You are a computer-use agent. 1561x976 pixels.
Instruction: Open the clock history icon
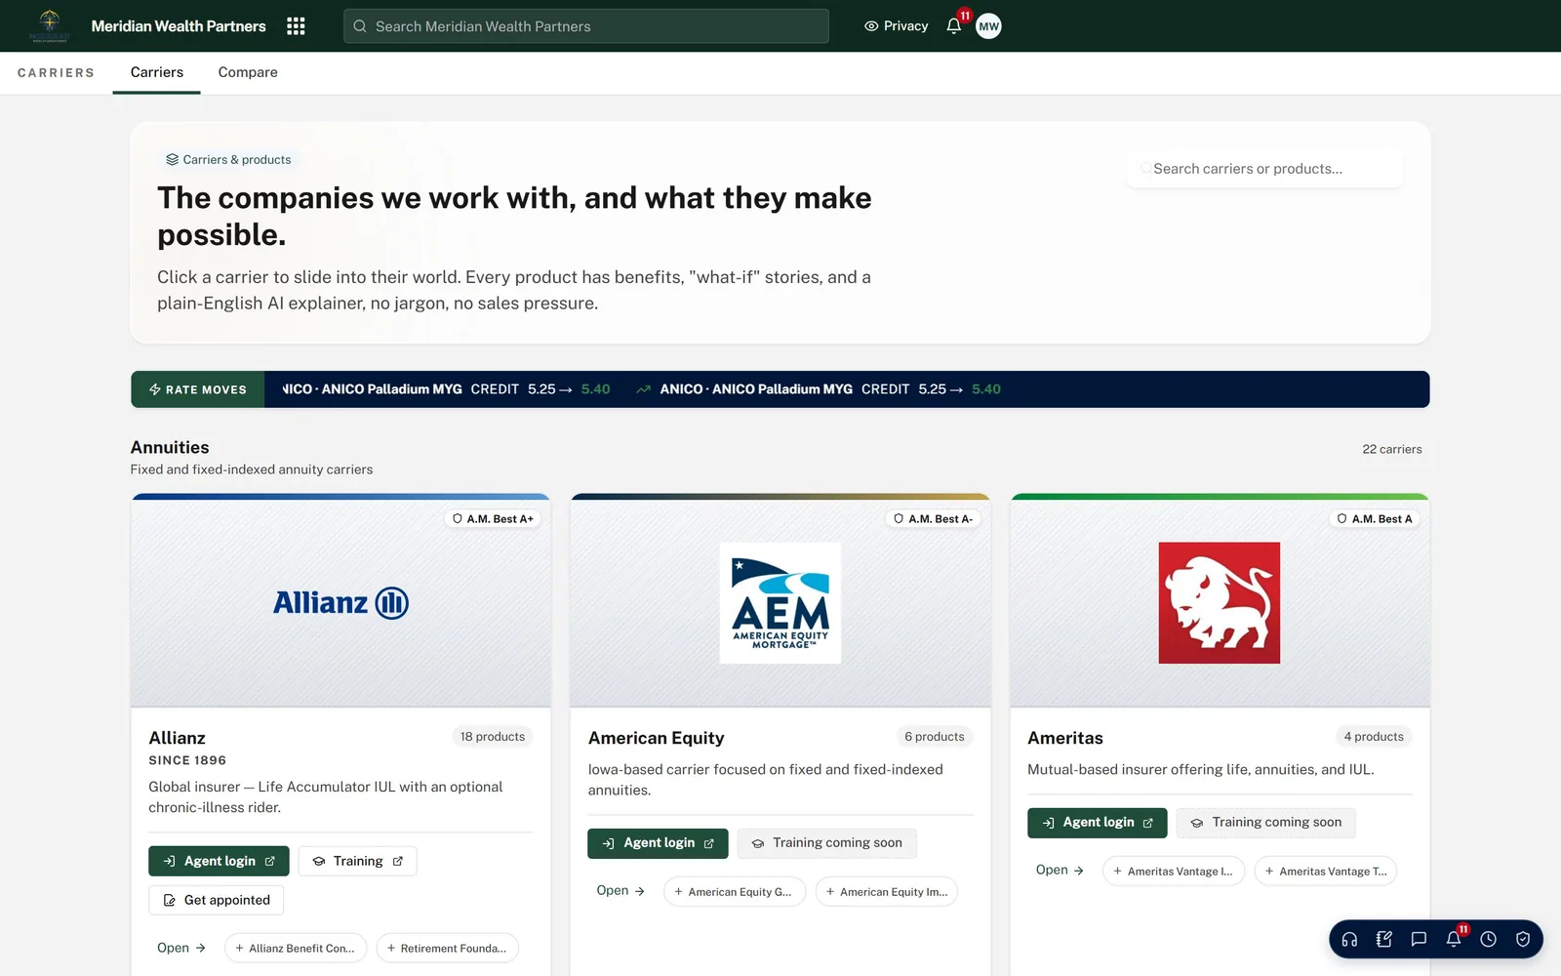tap(1488, 939)
